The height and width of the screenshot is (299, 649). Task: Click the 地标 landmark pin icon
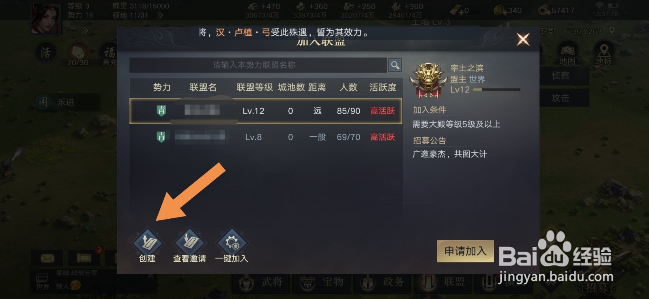[604, 54]
